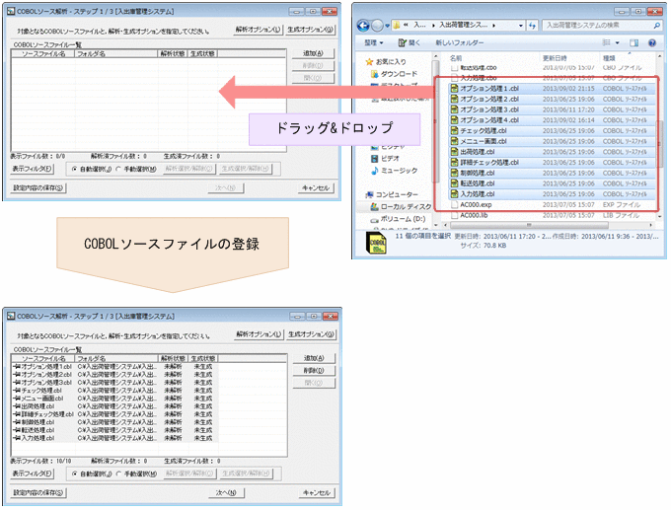Click the ダウンロード folder icon in the navigation pane
Viewport: 671px width, 510px height.
(374, 74)
